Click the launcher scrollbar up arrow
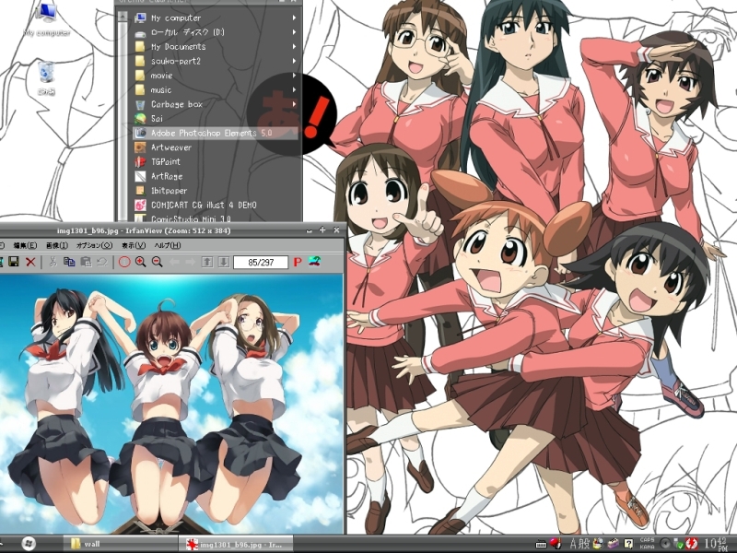 point(123,17)
